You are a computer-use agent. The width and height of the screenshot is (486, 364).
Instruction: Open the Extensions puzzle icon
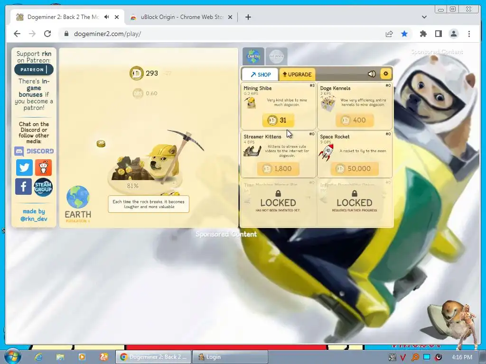point(423,34)
